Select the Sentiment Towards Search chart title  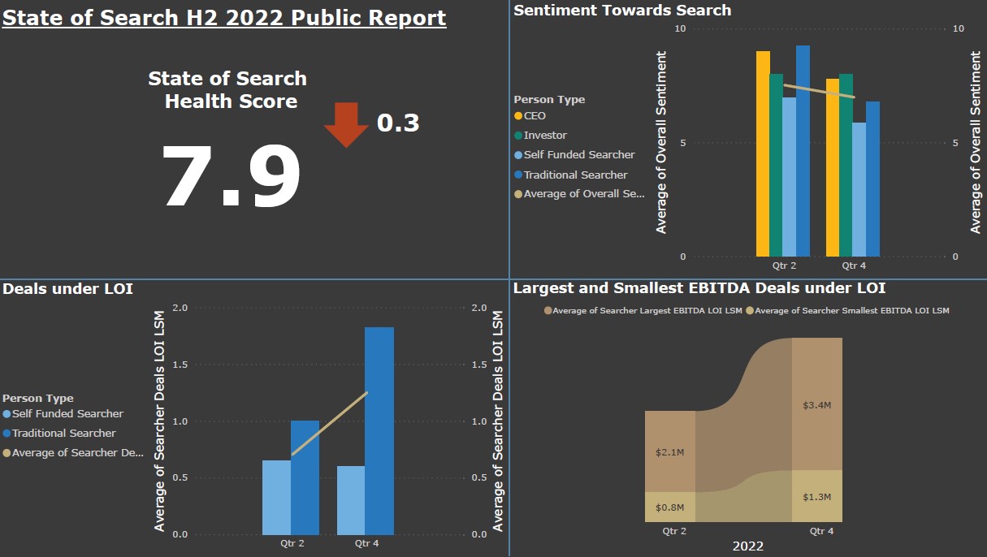tap(622, 11)
